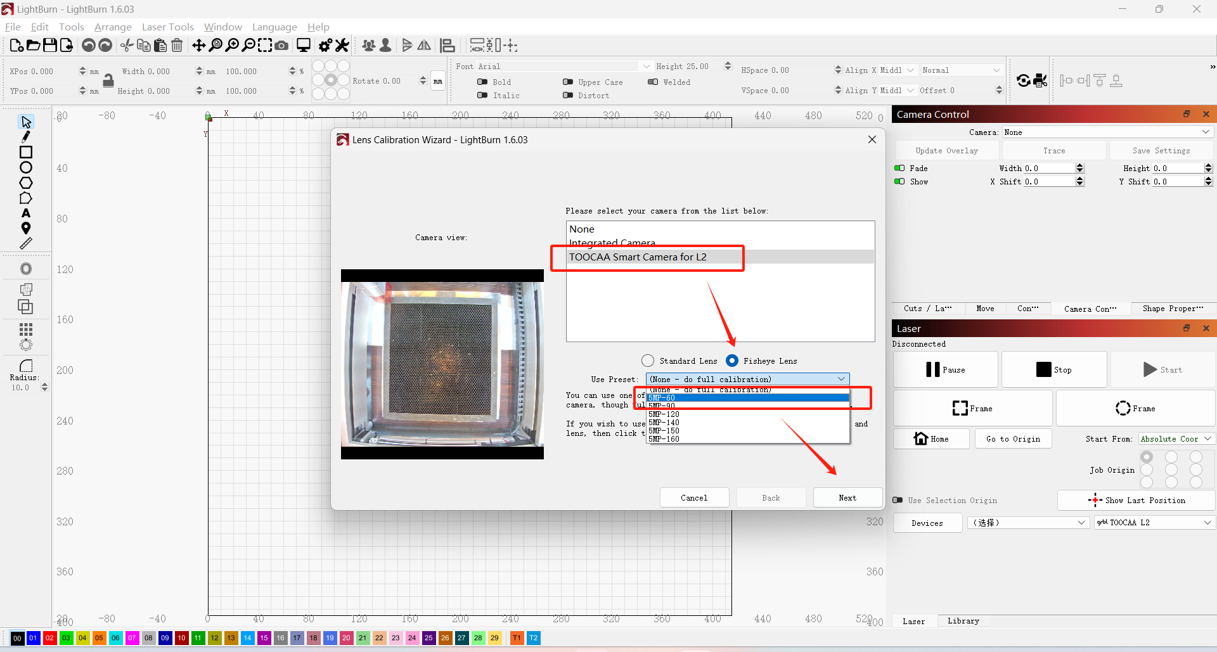Screen dimensions: 1217x652
Task: Pick the red 02 layer color swatch
Action: [x=49, y=638]
